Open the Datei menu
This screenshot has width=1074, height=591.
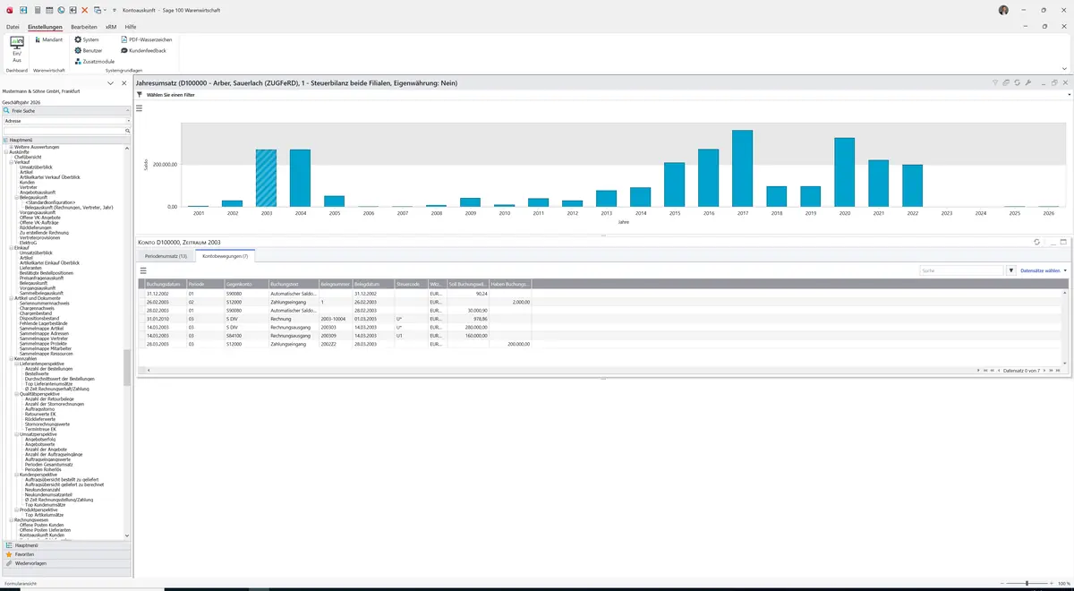click(x=13, y=28)
